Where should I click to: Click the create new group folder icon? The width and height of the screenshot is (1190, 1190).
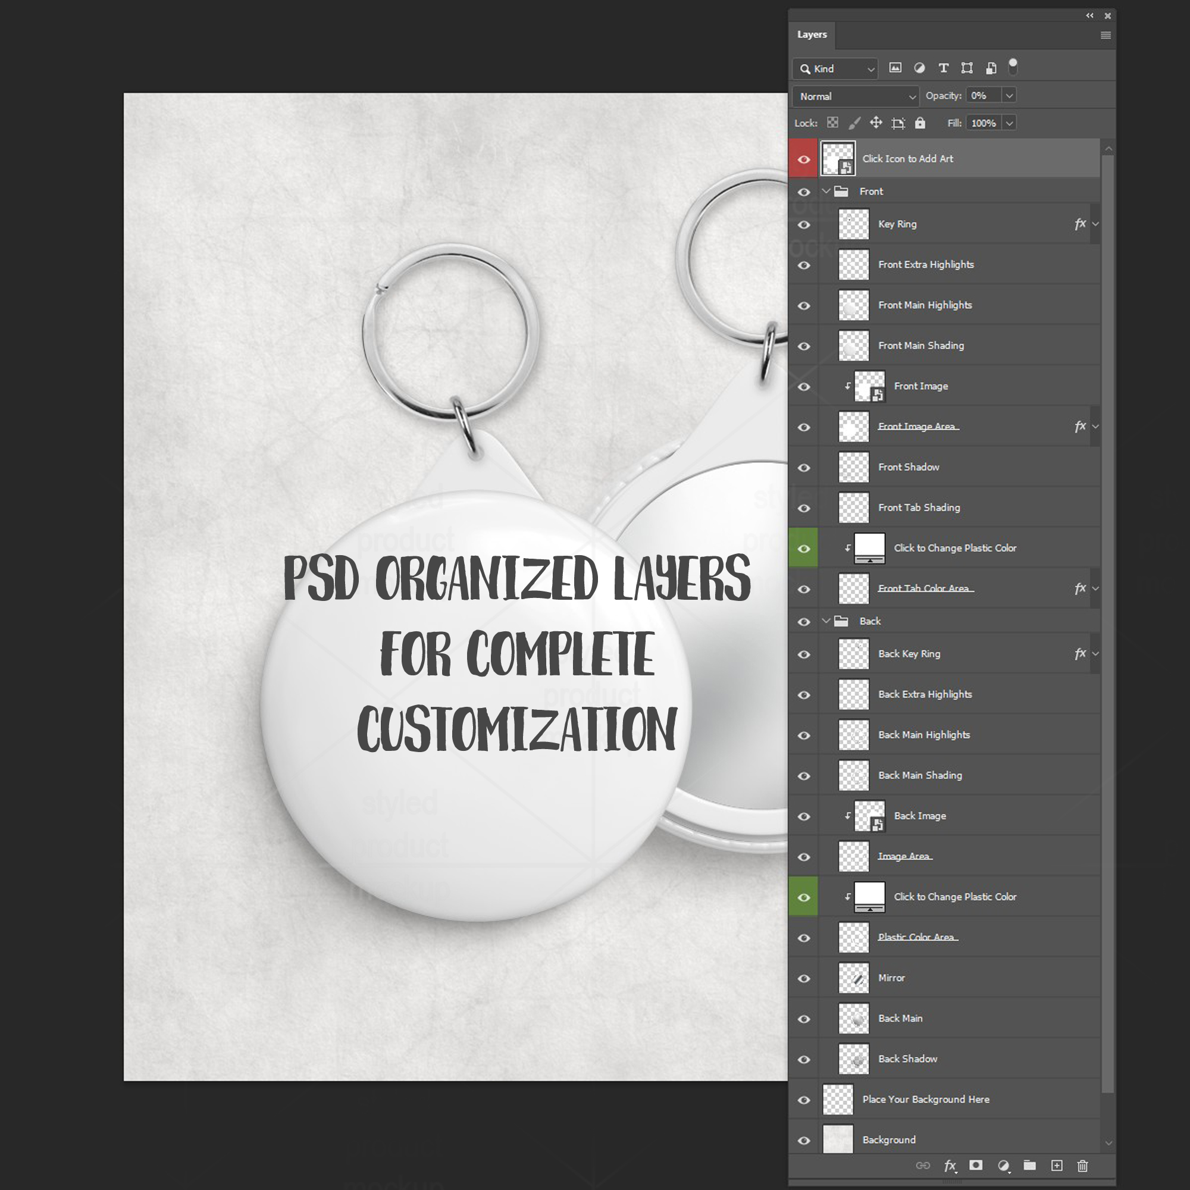1030,1165
